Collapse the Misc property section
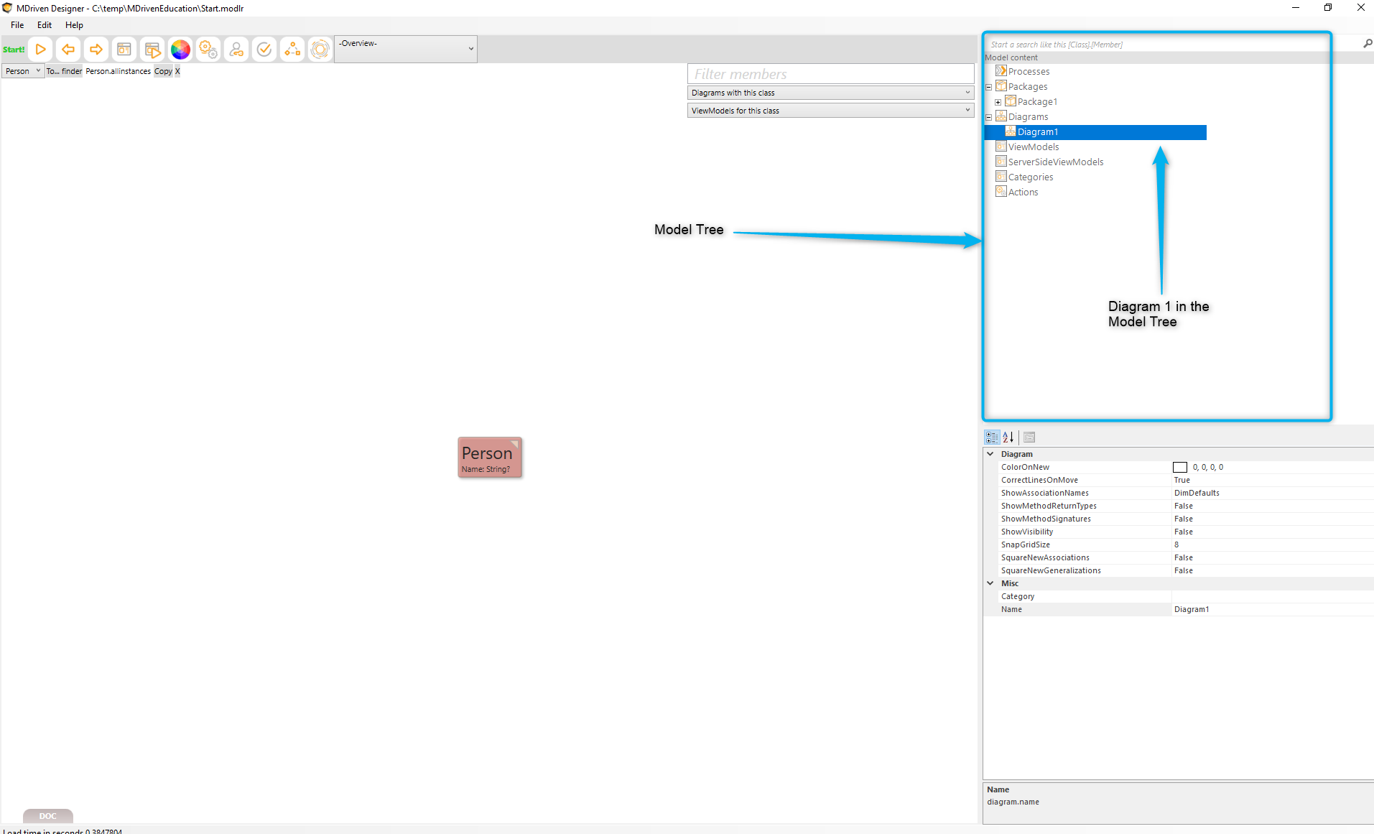Viewport: 1374px width, 834px height. [990, 583]
